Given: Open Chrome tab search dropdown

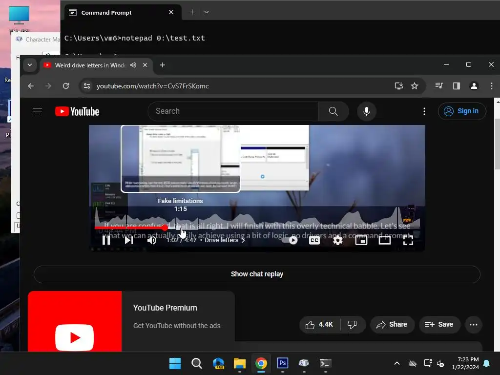Looking at the screenshot, I should point(30,65).
